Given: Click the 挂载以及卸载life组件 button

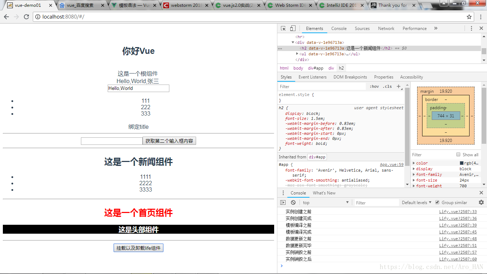Looking at the screenshot, I should pos(138,248).
